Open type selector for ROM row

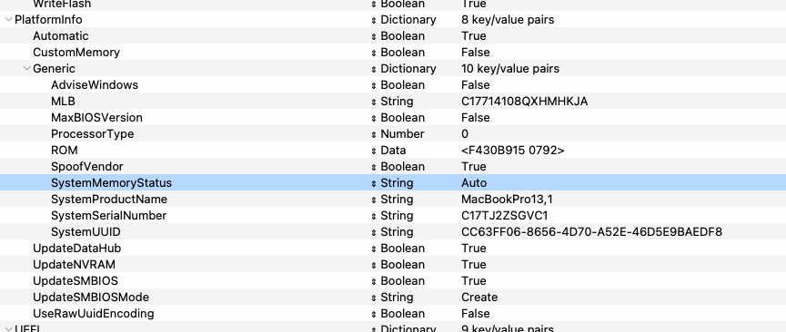tap(374, 151)
